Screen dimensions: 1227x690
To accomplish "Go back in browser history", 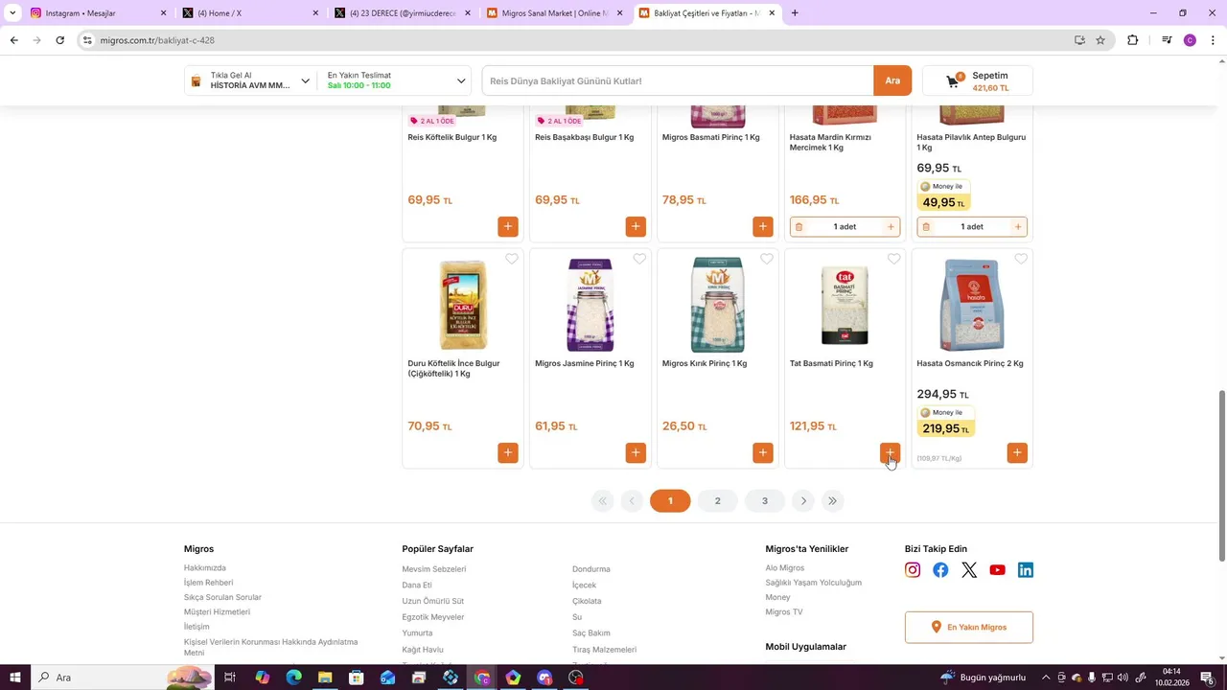I will (13, 40).
